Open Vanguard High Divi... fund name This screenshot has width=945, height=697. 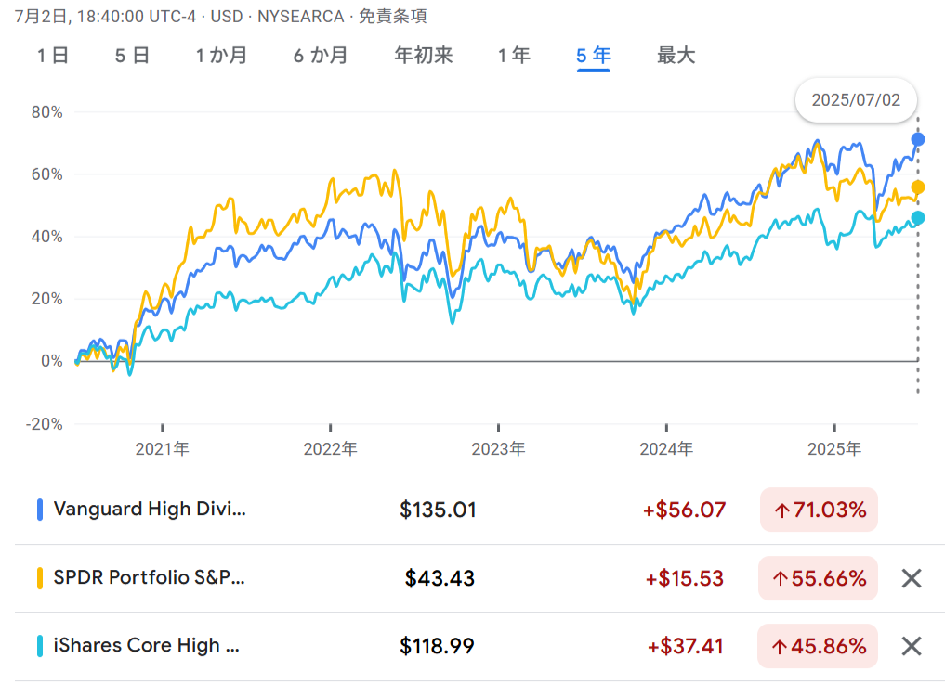[x=150, y=510]
